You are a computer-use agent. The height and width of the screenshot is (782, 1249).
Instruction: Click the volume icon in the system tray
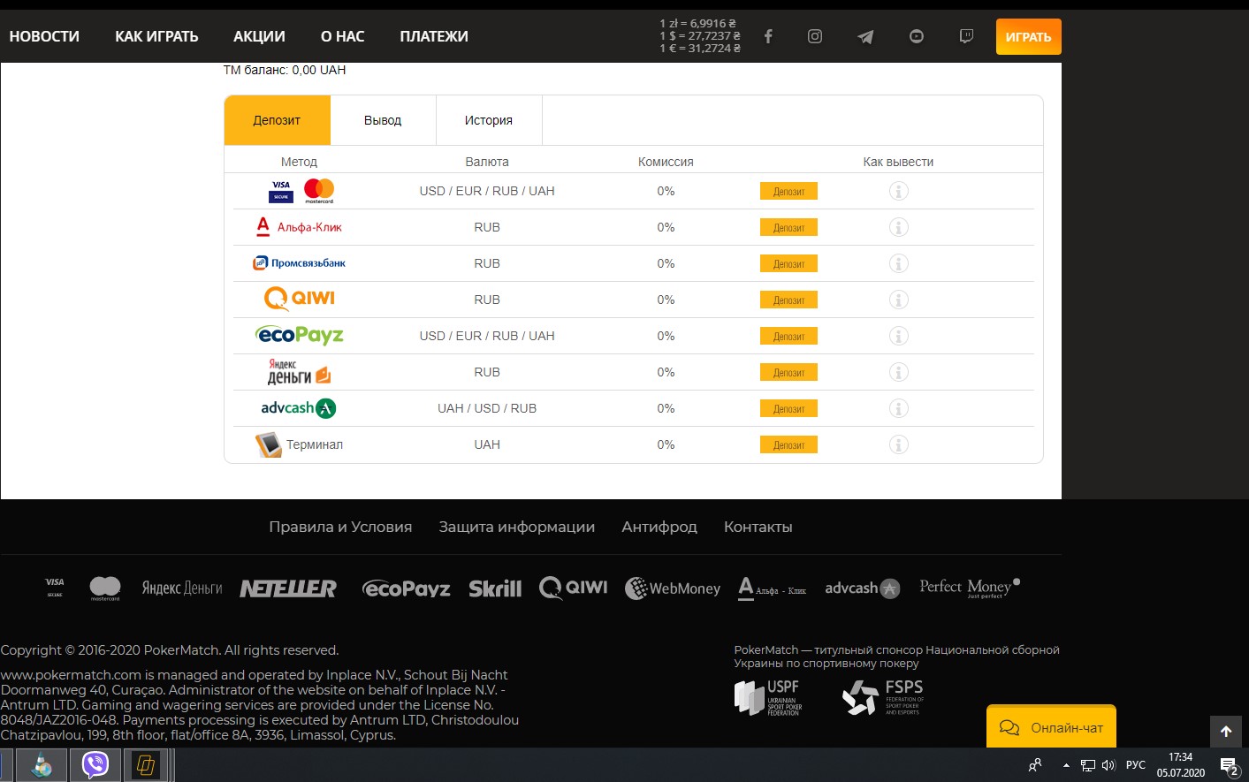[1108, 765]
